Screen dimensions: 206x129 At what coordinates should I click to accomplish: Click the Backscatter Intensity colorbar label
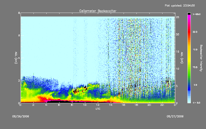coord(201,58)
